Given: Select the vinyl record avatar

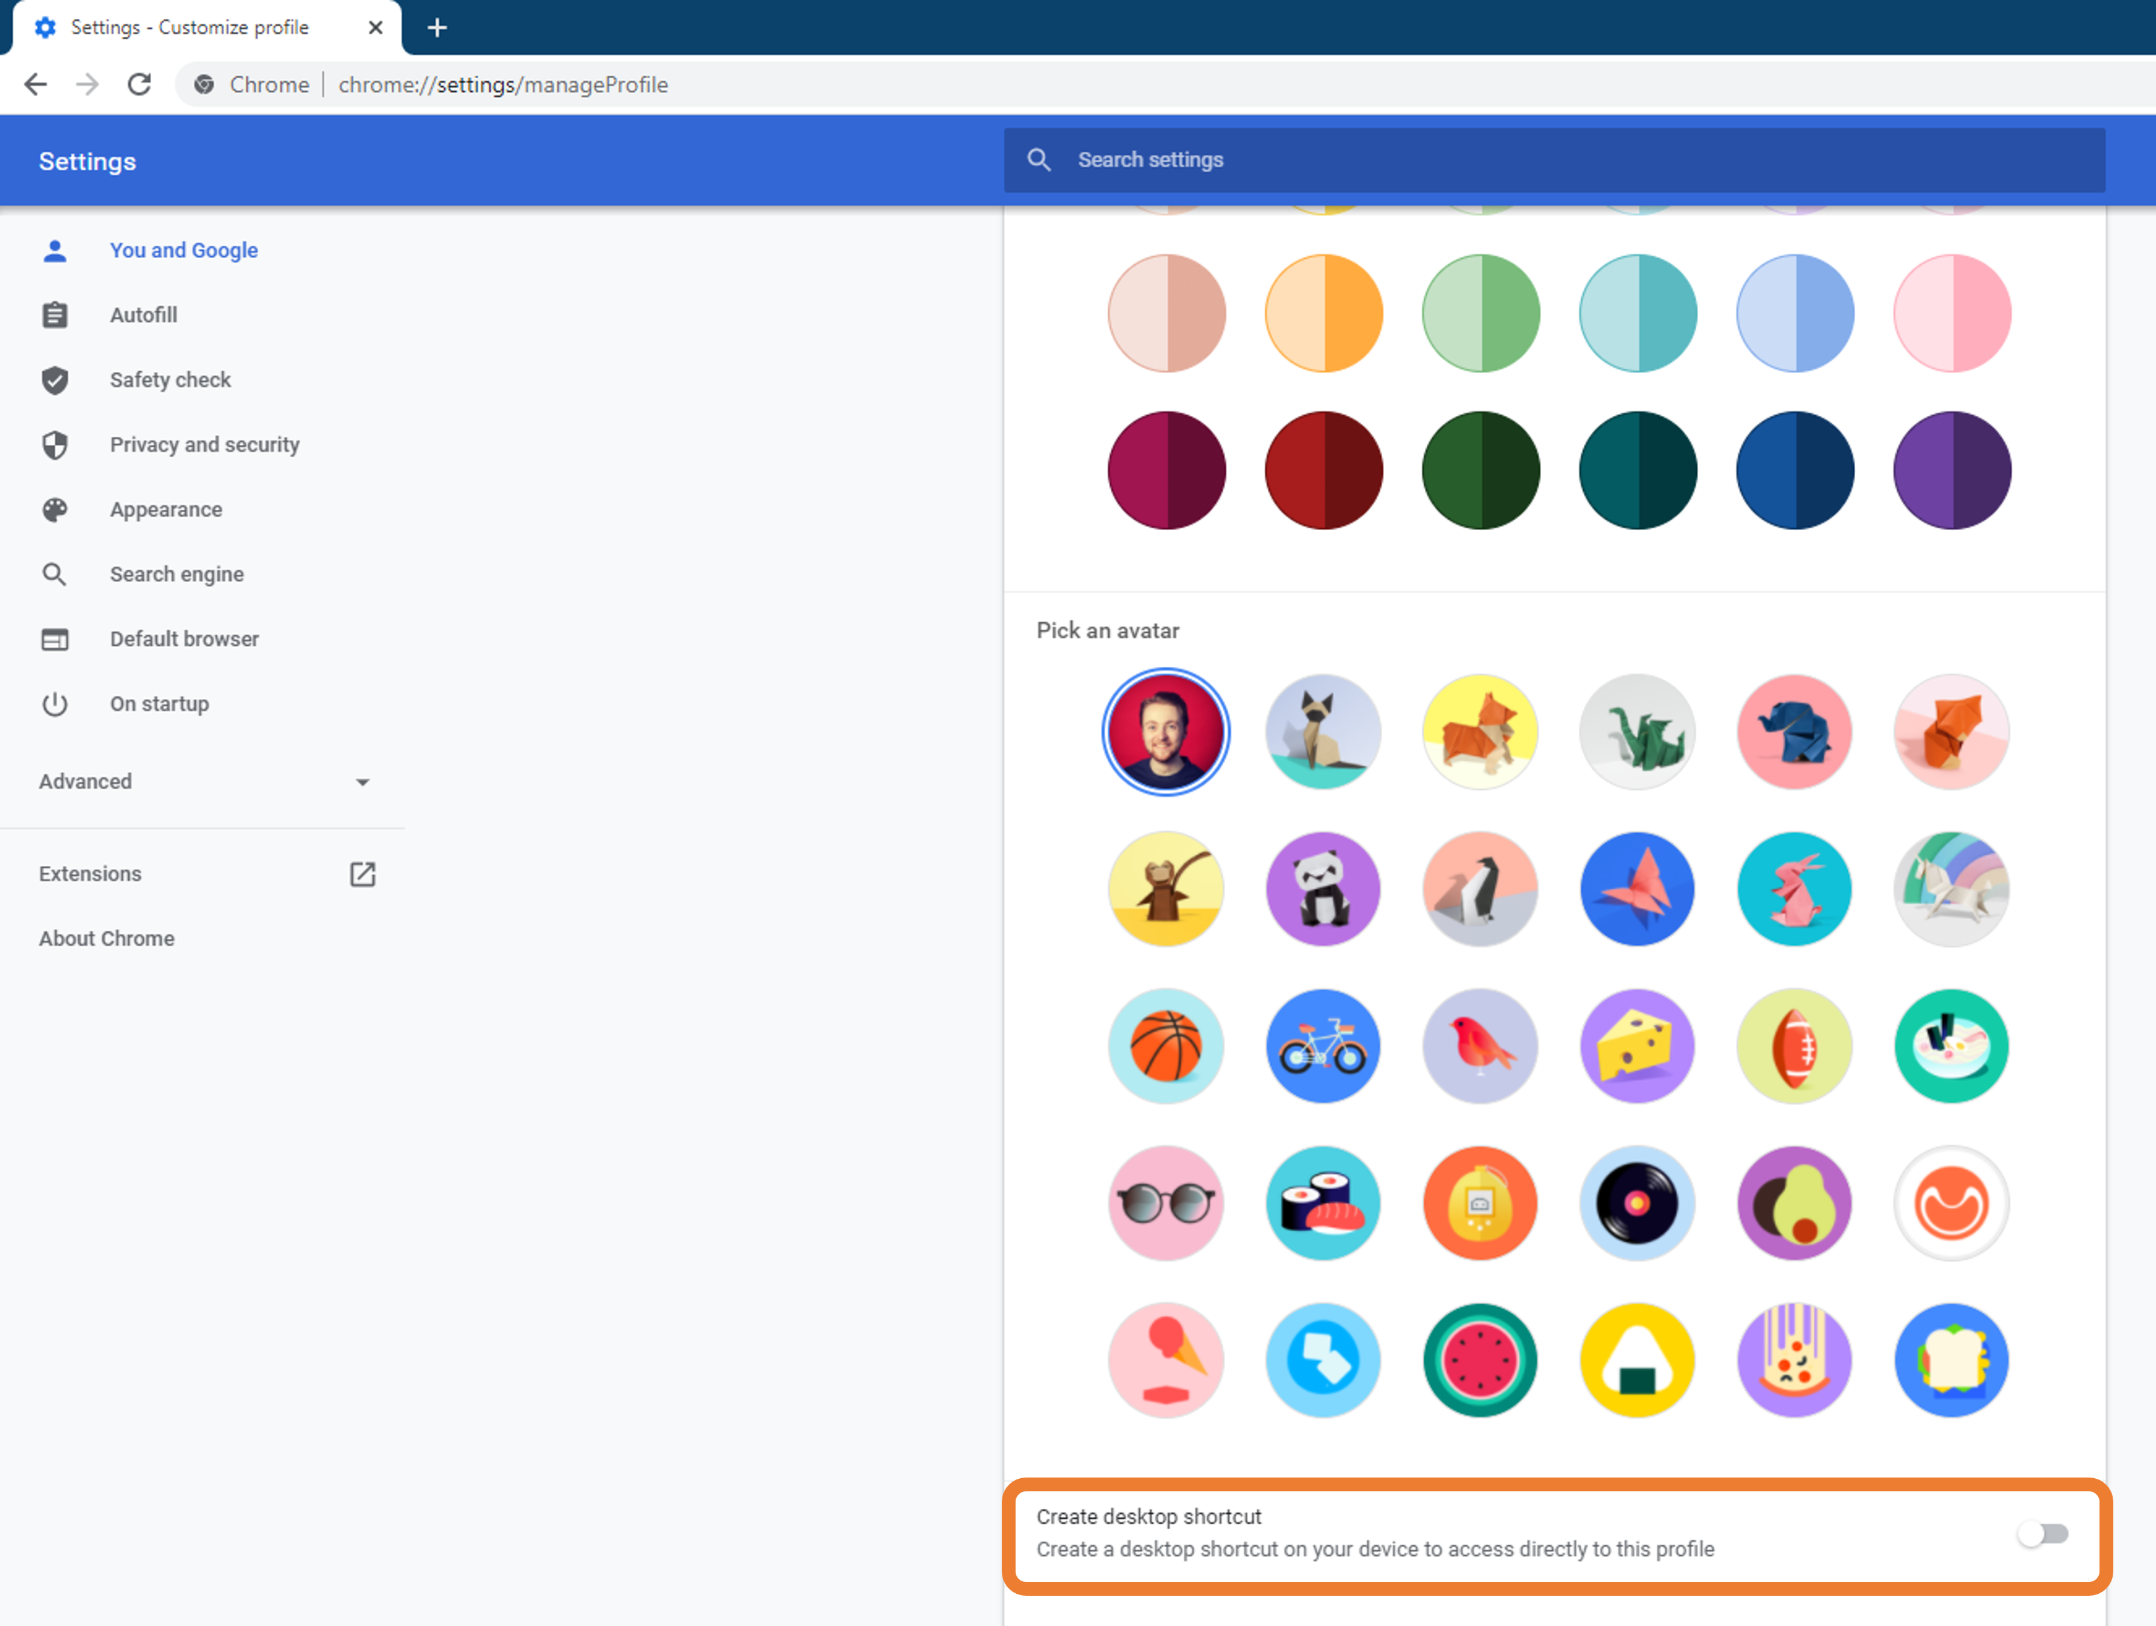Looking at the screenshot, I should coord(1636,1203).
